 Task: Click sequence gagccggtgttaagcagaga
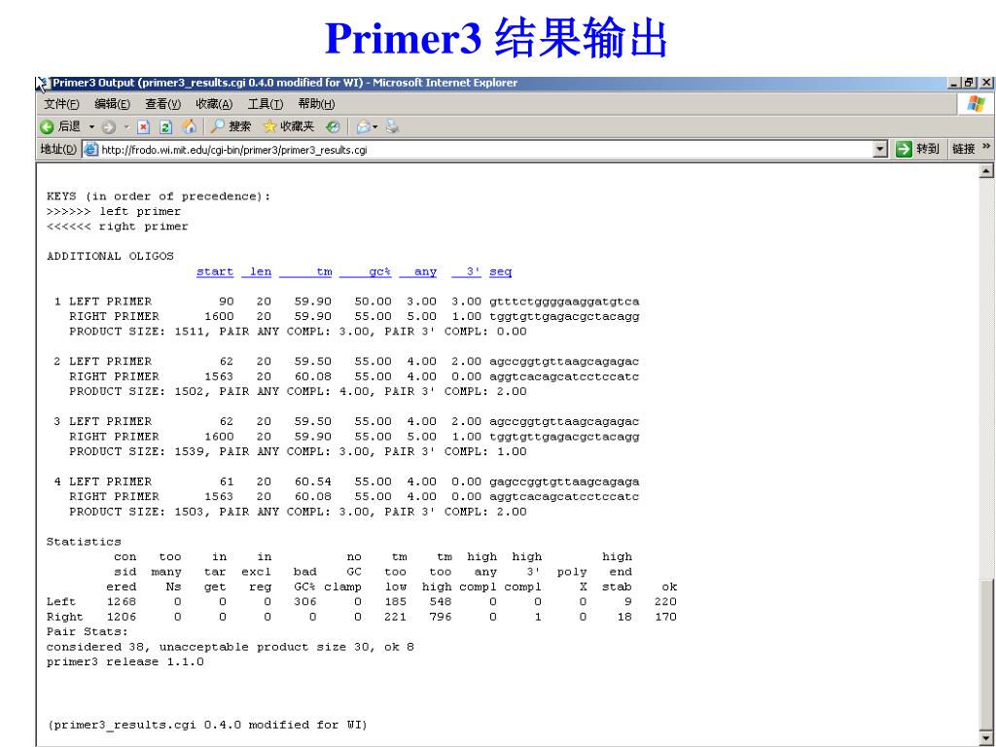[564, 482]
